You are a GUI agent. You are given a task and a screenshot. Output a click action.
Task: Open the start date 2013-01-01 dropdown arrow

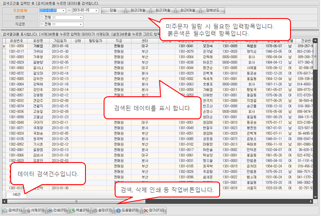tap(63, 11)
